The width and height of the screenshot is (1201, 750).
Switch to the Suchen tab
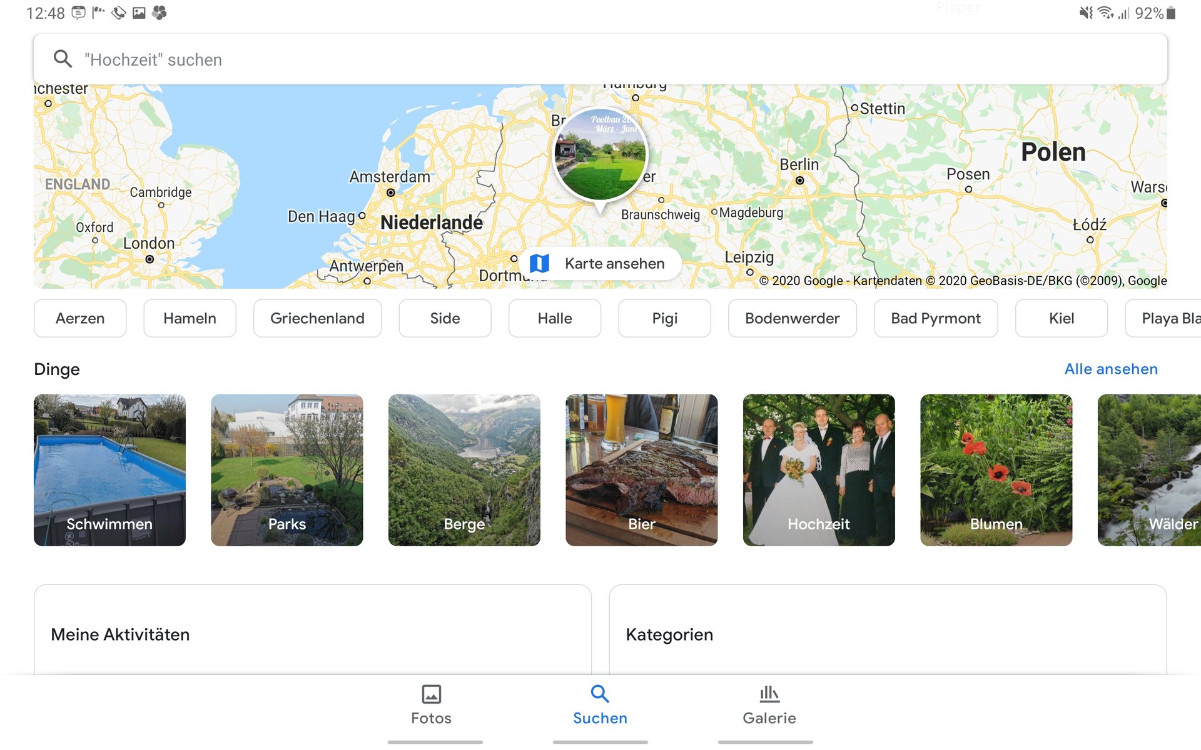600,705
